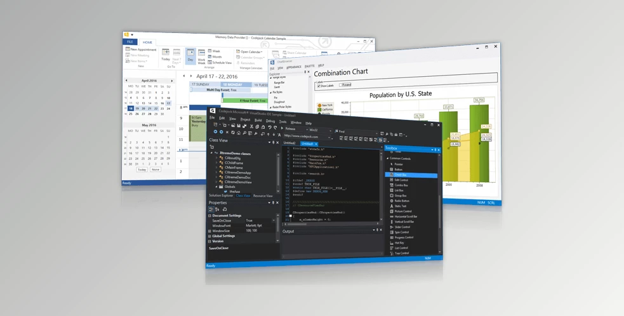
Task: Click the Categorized icon in Properties panel
Action: 211,209
